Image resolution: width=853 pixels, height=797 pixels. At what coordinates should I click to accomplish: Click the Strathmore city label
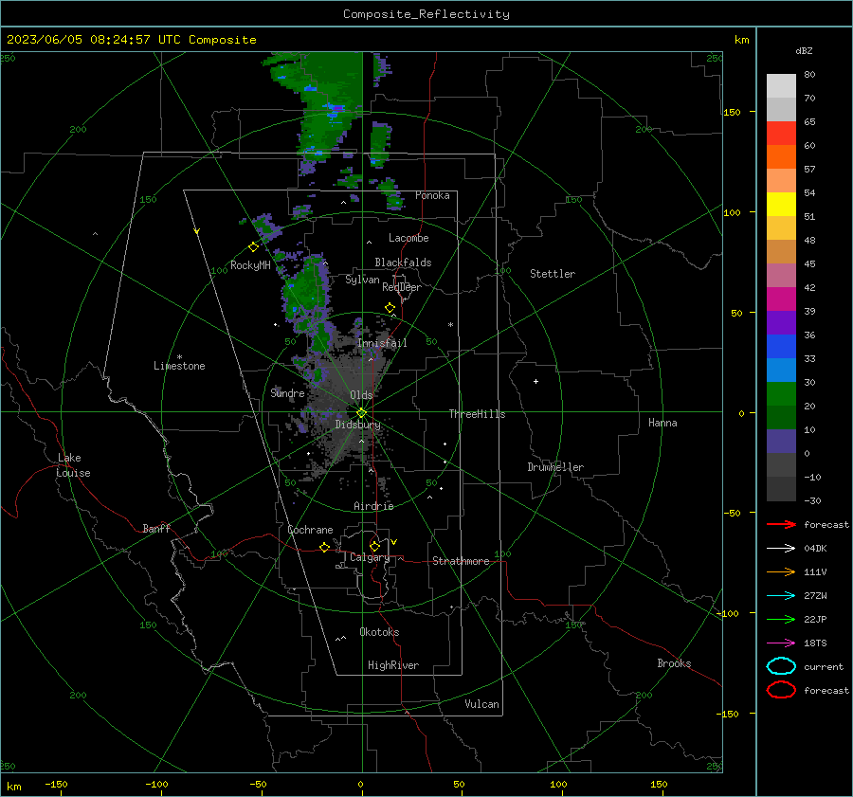coord(461,561)
